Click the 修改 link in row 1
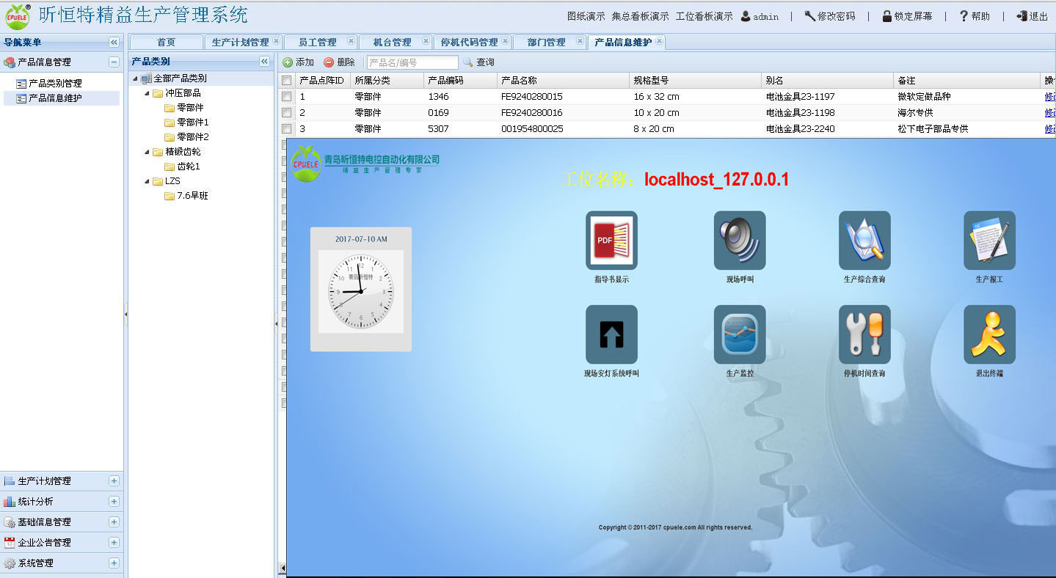The image size is (1056, 578). (1050, 97)
